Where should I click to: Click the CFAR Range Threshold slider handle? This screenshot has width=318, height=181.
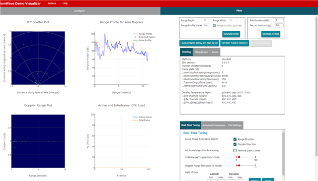point(239,157)
